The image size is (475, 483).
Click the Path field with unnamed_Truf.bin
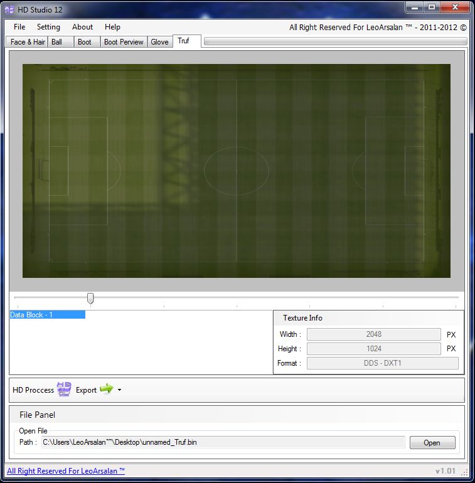[223, 442]
